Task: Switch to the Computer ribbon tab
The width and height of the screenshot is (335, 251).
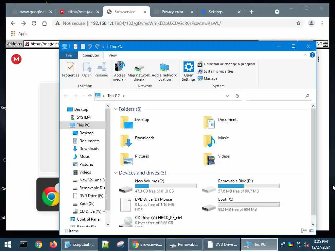Action: pos(91,55)
